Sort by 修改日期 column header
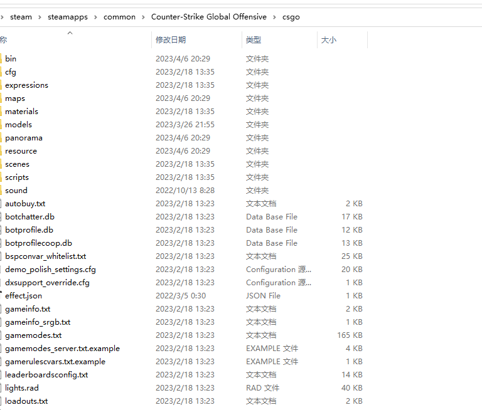The height and width of the screenshot is (410, 482). tap(171, 40)
